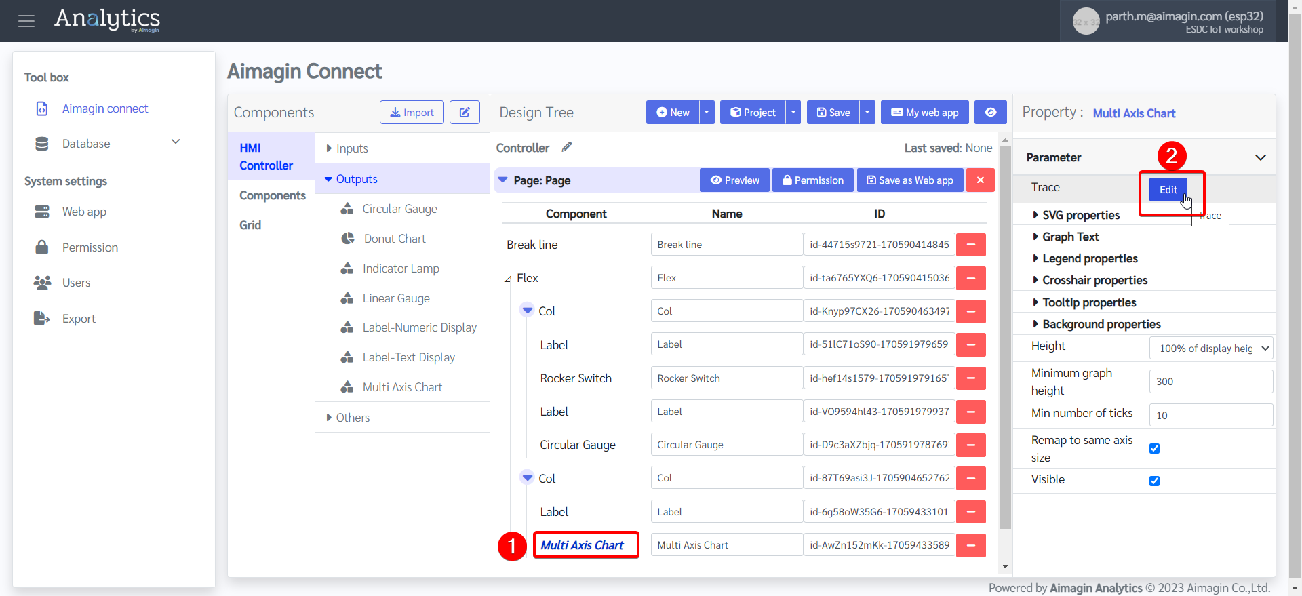The image size is (1302, 596).
Task: Select Multi Axis Chart in Design Tree
Action: point(582,545)
